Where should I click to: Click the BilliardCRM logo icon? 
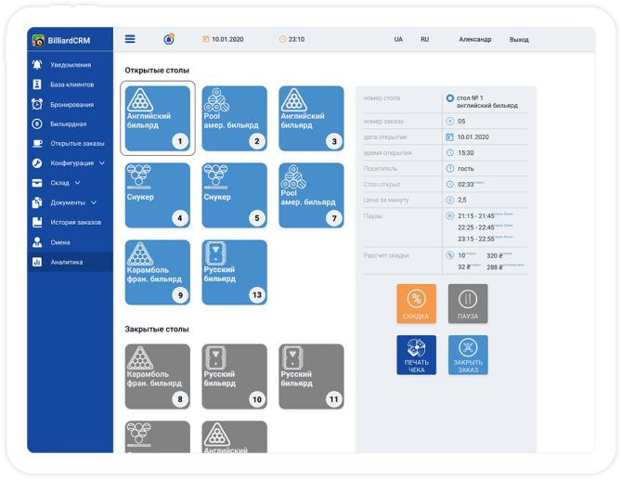(x=38, y=41)
